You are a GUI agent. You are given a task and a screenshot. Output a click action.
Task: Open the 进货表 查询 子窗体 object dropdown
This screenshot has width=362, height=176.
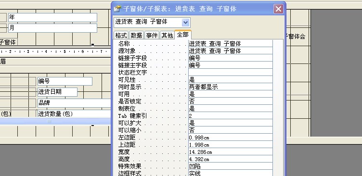186,23
